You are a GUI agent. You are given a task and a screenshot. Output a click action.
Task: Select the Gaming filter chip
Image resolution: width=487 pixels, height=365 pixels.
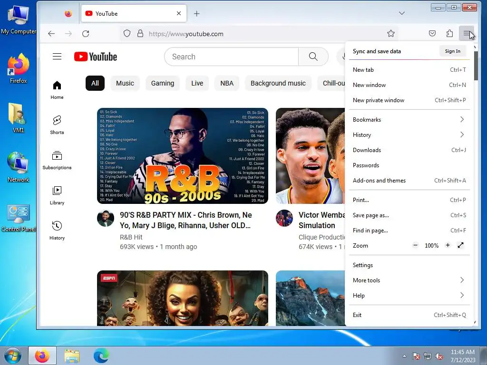tap(163, 83)
